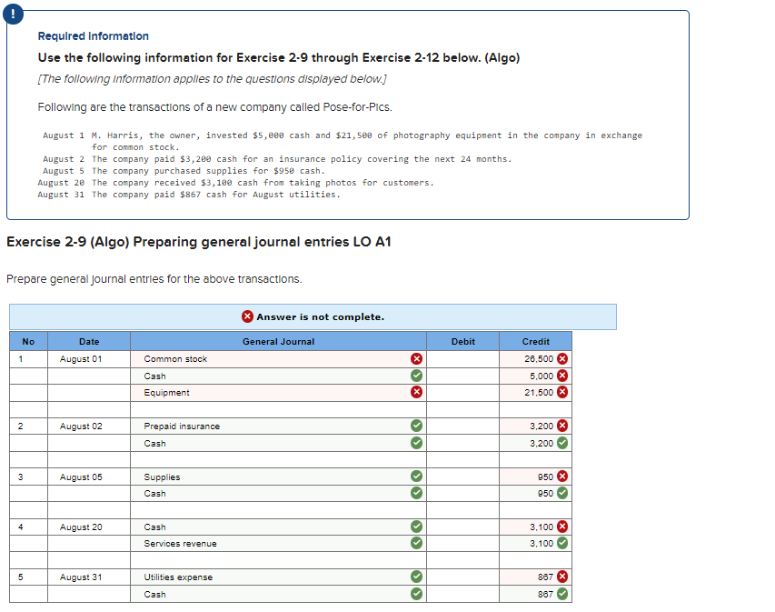This screenshot has height=612, width=775.
Task: Click red X on August 20 Cash 3,100 credit
Action: (x=562, y=527)
